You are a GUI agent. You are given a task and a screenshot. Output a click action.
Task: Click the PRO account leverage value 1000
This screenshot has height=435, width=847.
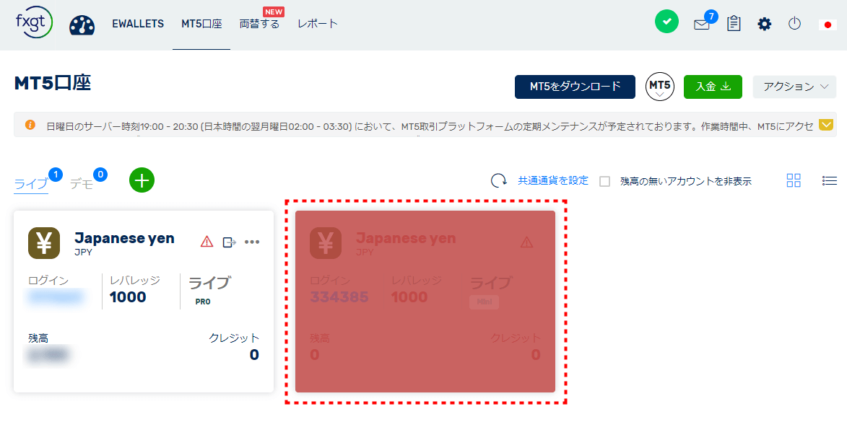pyautogui.click(x=128, y=296)
